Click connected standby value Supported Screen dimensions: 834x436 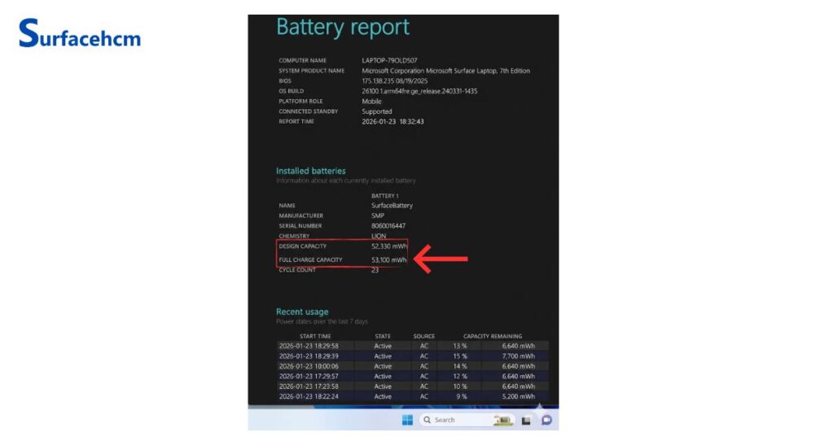pos(377,111)
